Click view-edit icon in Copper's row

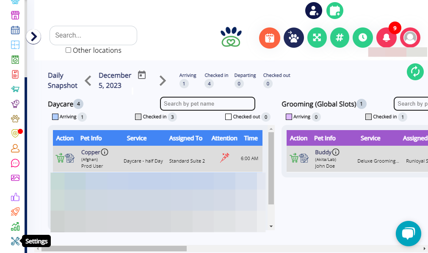click(x=69, y=158)
